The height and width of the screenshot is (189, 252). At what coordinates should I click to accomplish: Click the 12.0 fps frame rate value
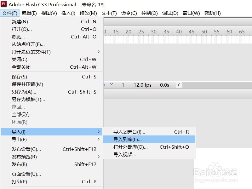pos(143,85)
